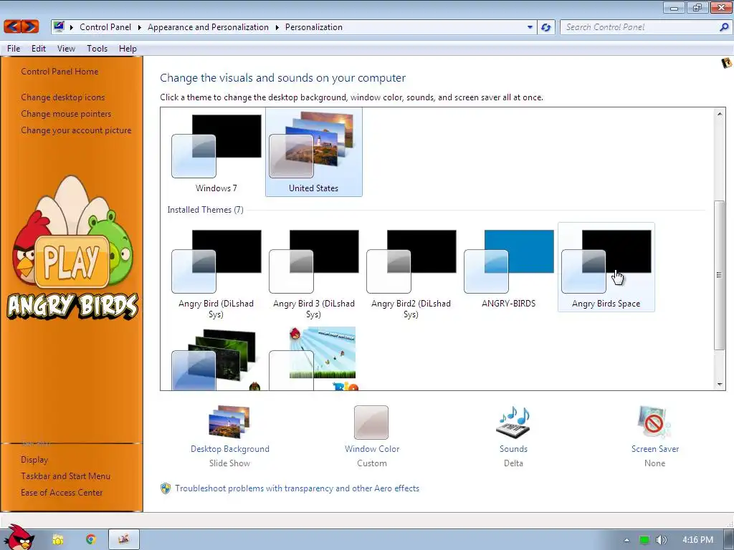The height and width of the screenshot is (550, 734).
Task: Open the View menu
Action: coord(66,49)
